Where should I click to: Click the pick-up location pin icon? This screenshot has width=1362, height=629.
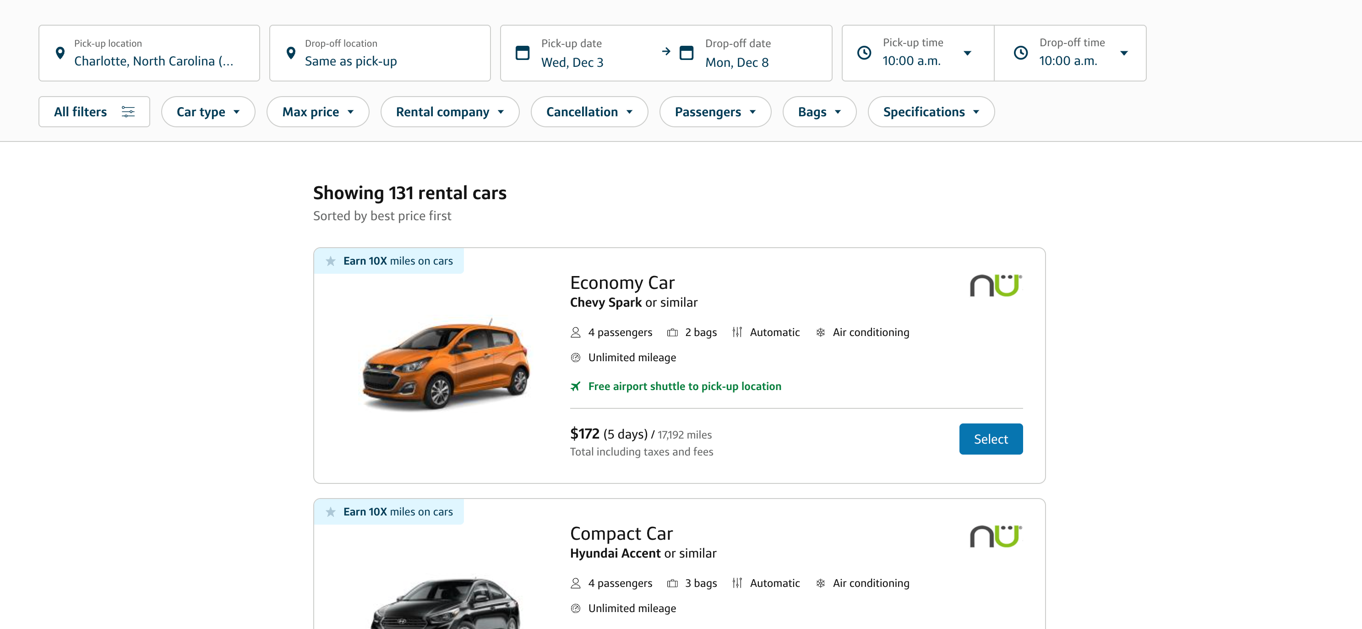pos(60,53)
